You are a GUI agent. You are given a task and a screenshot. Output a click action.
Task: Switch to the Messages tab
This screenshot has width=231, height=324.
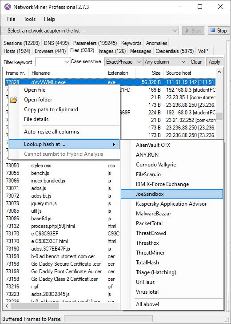(x=141, y=51)
